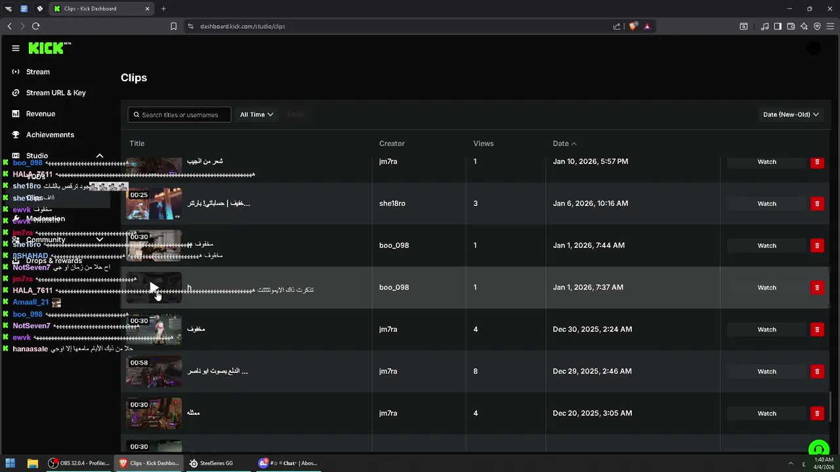
Task: Open the Brave Wallet icon
Action: pyautogui.click(x=791, y=26)
